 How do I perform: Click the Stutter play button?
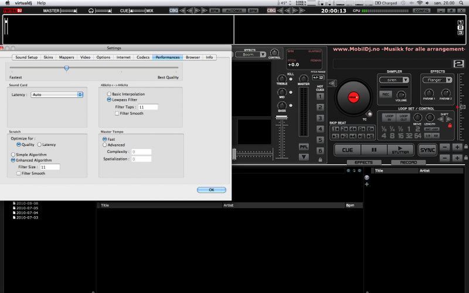[400, 150]
